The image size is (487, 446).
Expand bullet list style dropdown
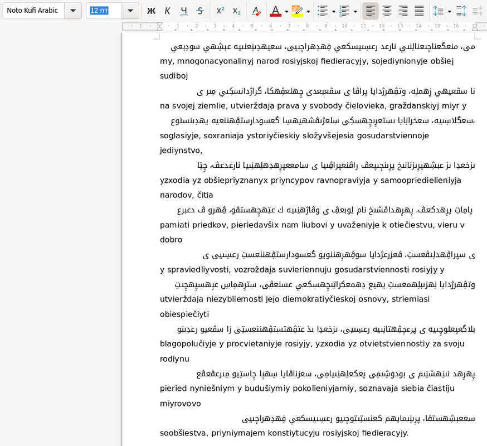334,12
